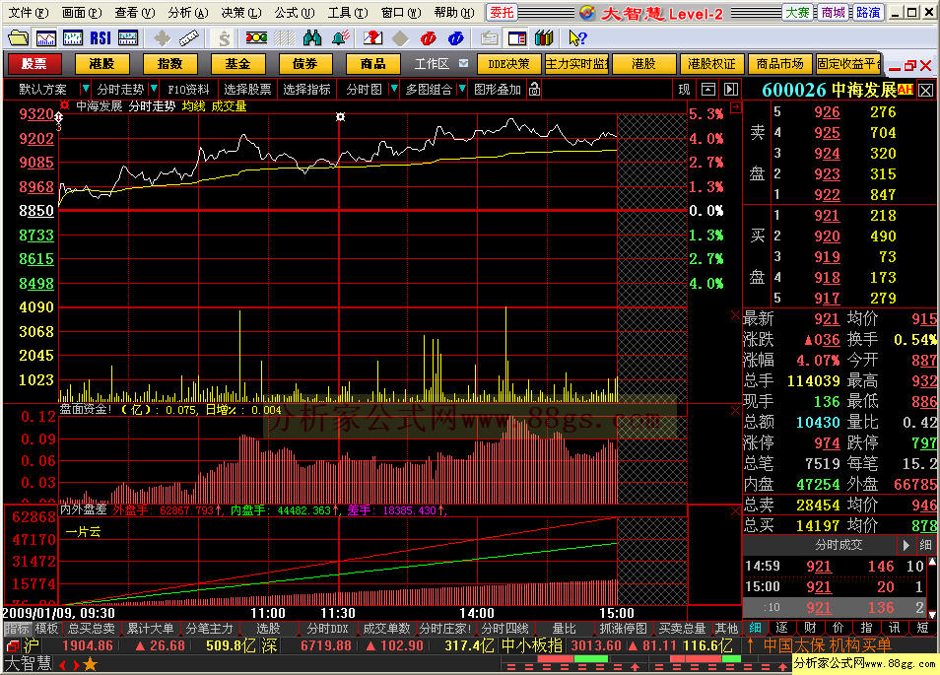940x675 pixels.
Task: Click the 细 button beside 分时成交
Action: click(925, 545)
